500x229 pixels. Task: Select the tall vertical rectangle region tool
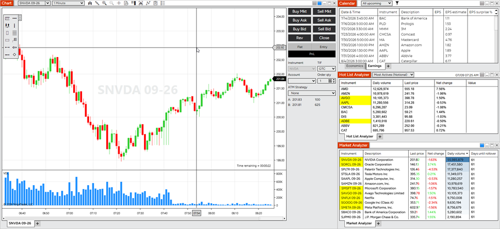pos(7,33)
